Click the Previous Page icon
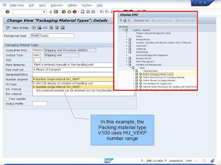 (x=107, y=12)
